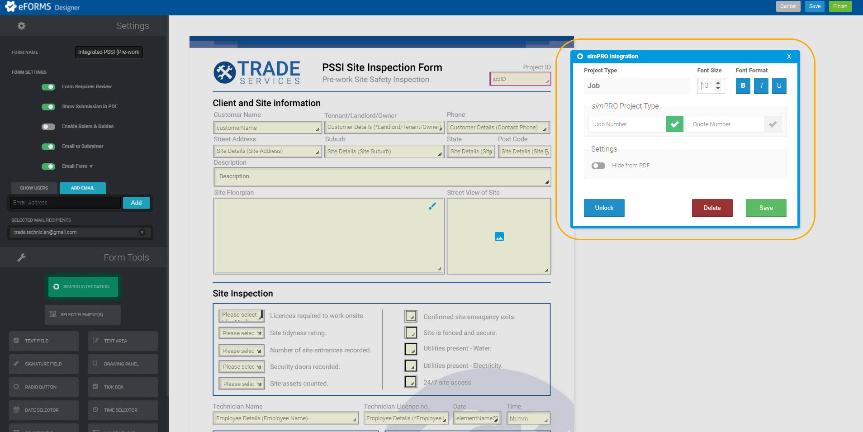Open the settings gear in the sidebar

(21, 26)
